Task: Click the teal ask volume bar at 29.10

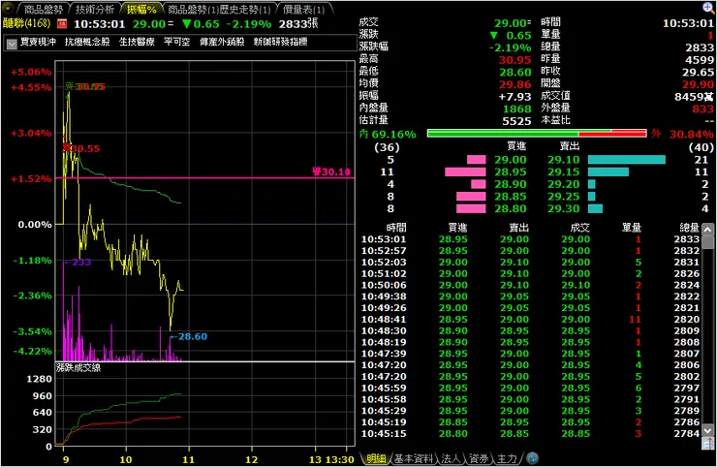Action: pyautogui.click(x=627, y=160)
